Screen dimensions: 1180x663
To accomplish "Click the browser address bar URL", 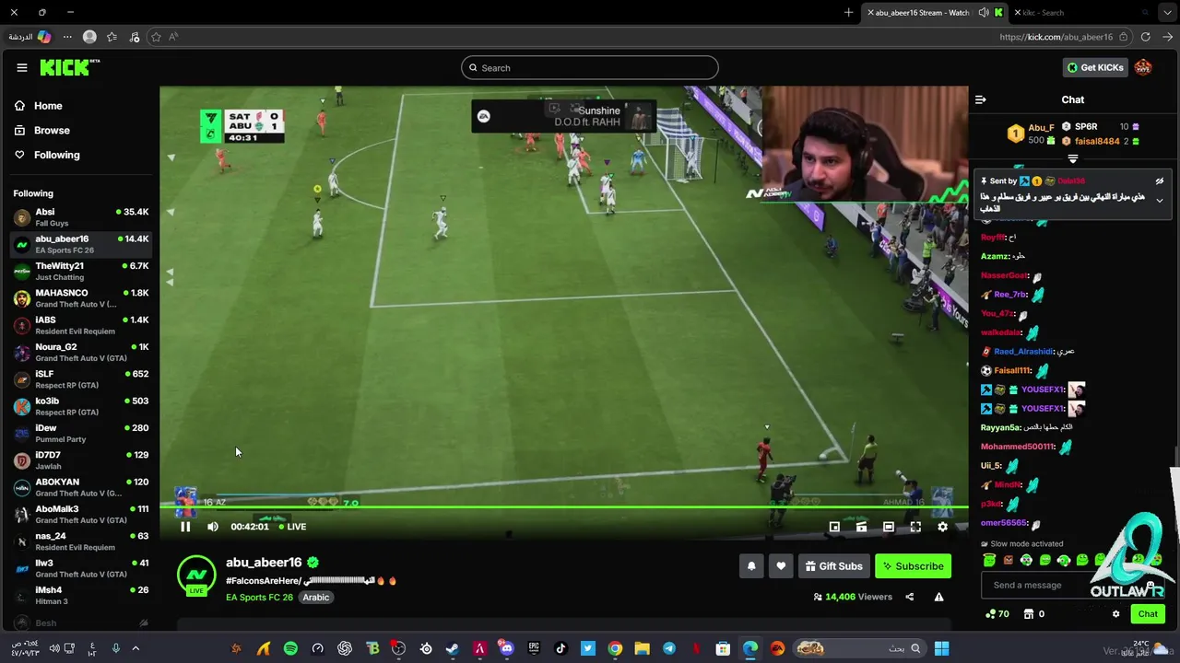I will tap(1056, 37).
